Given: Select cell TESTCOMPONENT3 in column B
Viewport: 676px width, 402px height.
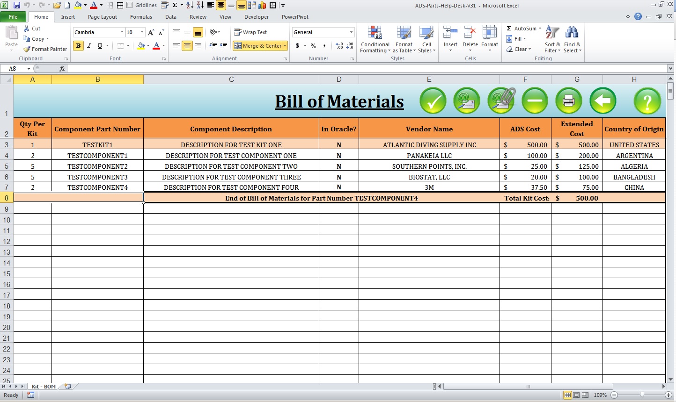Looking at the screenshot, I should (97, 177).
